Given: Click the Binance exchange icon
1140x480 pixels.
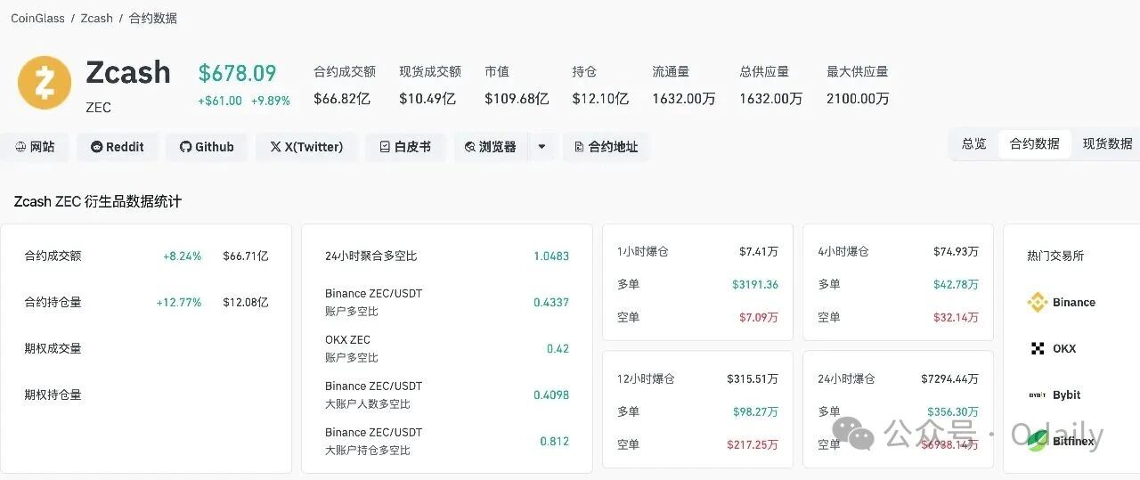Looking at the screenshot, I should coord(1038,303).
